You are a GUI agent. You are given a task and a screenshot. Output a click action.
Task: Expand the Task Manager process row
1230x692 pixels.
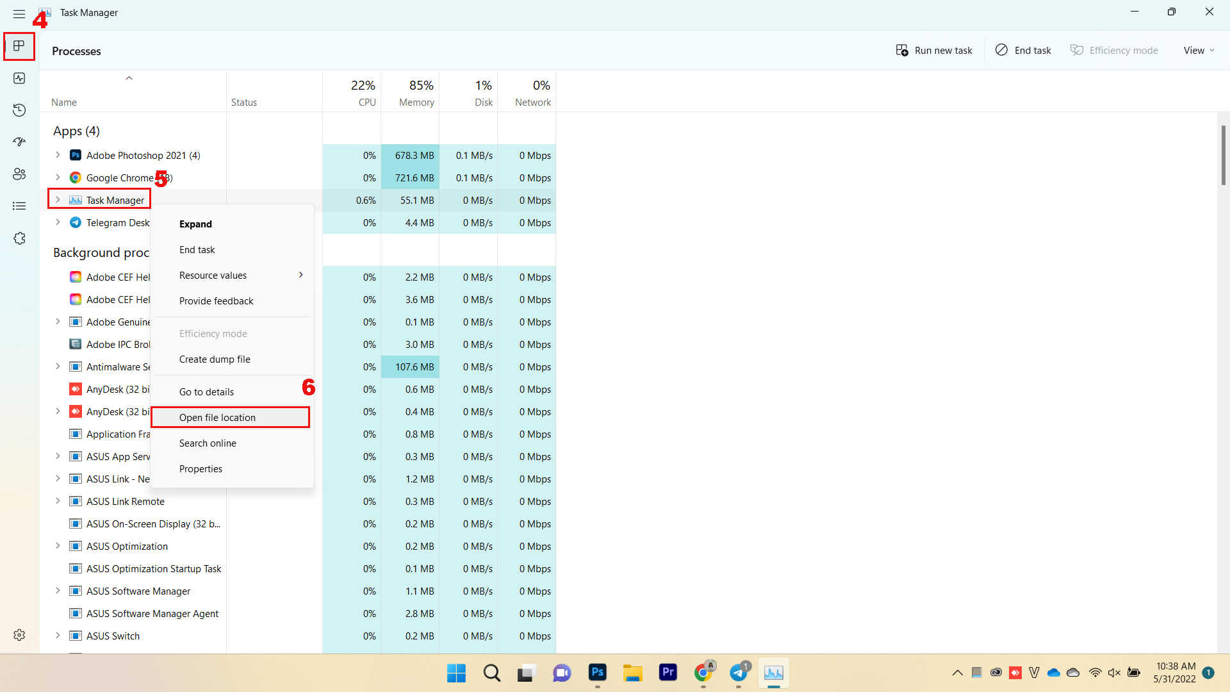point(58,201)
